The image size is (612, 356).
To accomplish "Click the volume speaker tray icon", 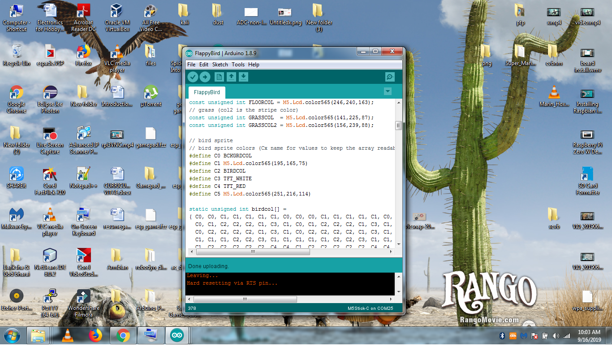I will click(556, 336).
